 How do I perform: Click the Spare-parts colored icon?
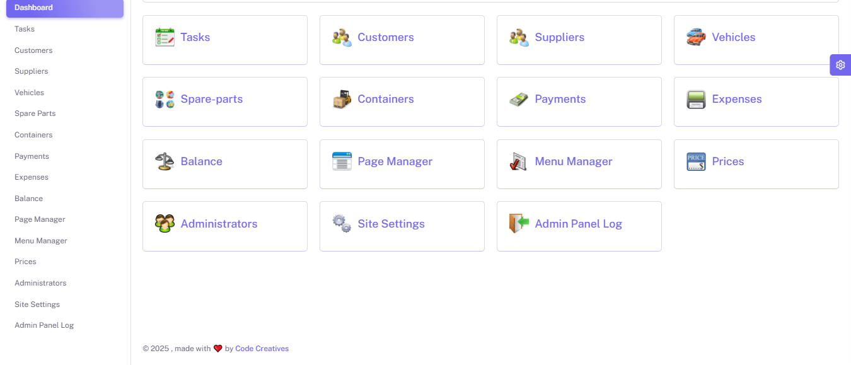(x=165, y=100)
